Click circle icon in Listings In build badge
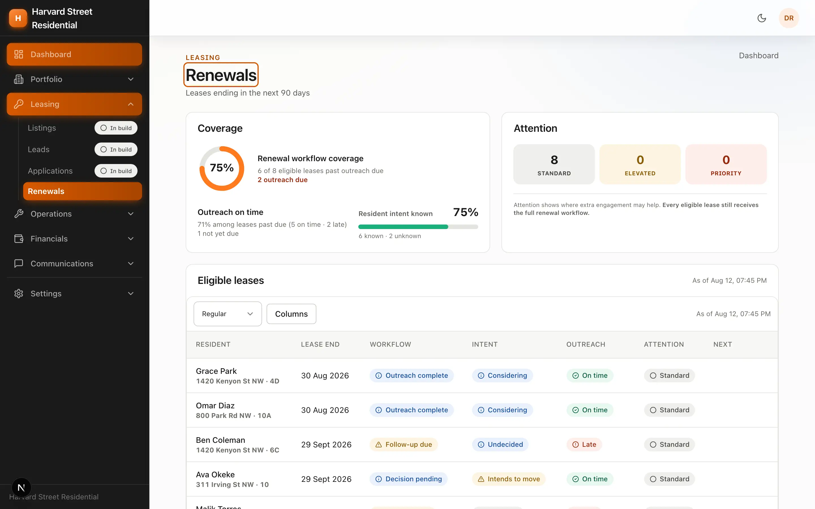Image resolution: width=815 pixels, height=509 pixels. pyautogui.click(x=103, y=128)
